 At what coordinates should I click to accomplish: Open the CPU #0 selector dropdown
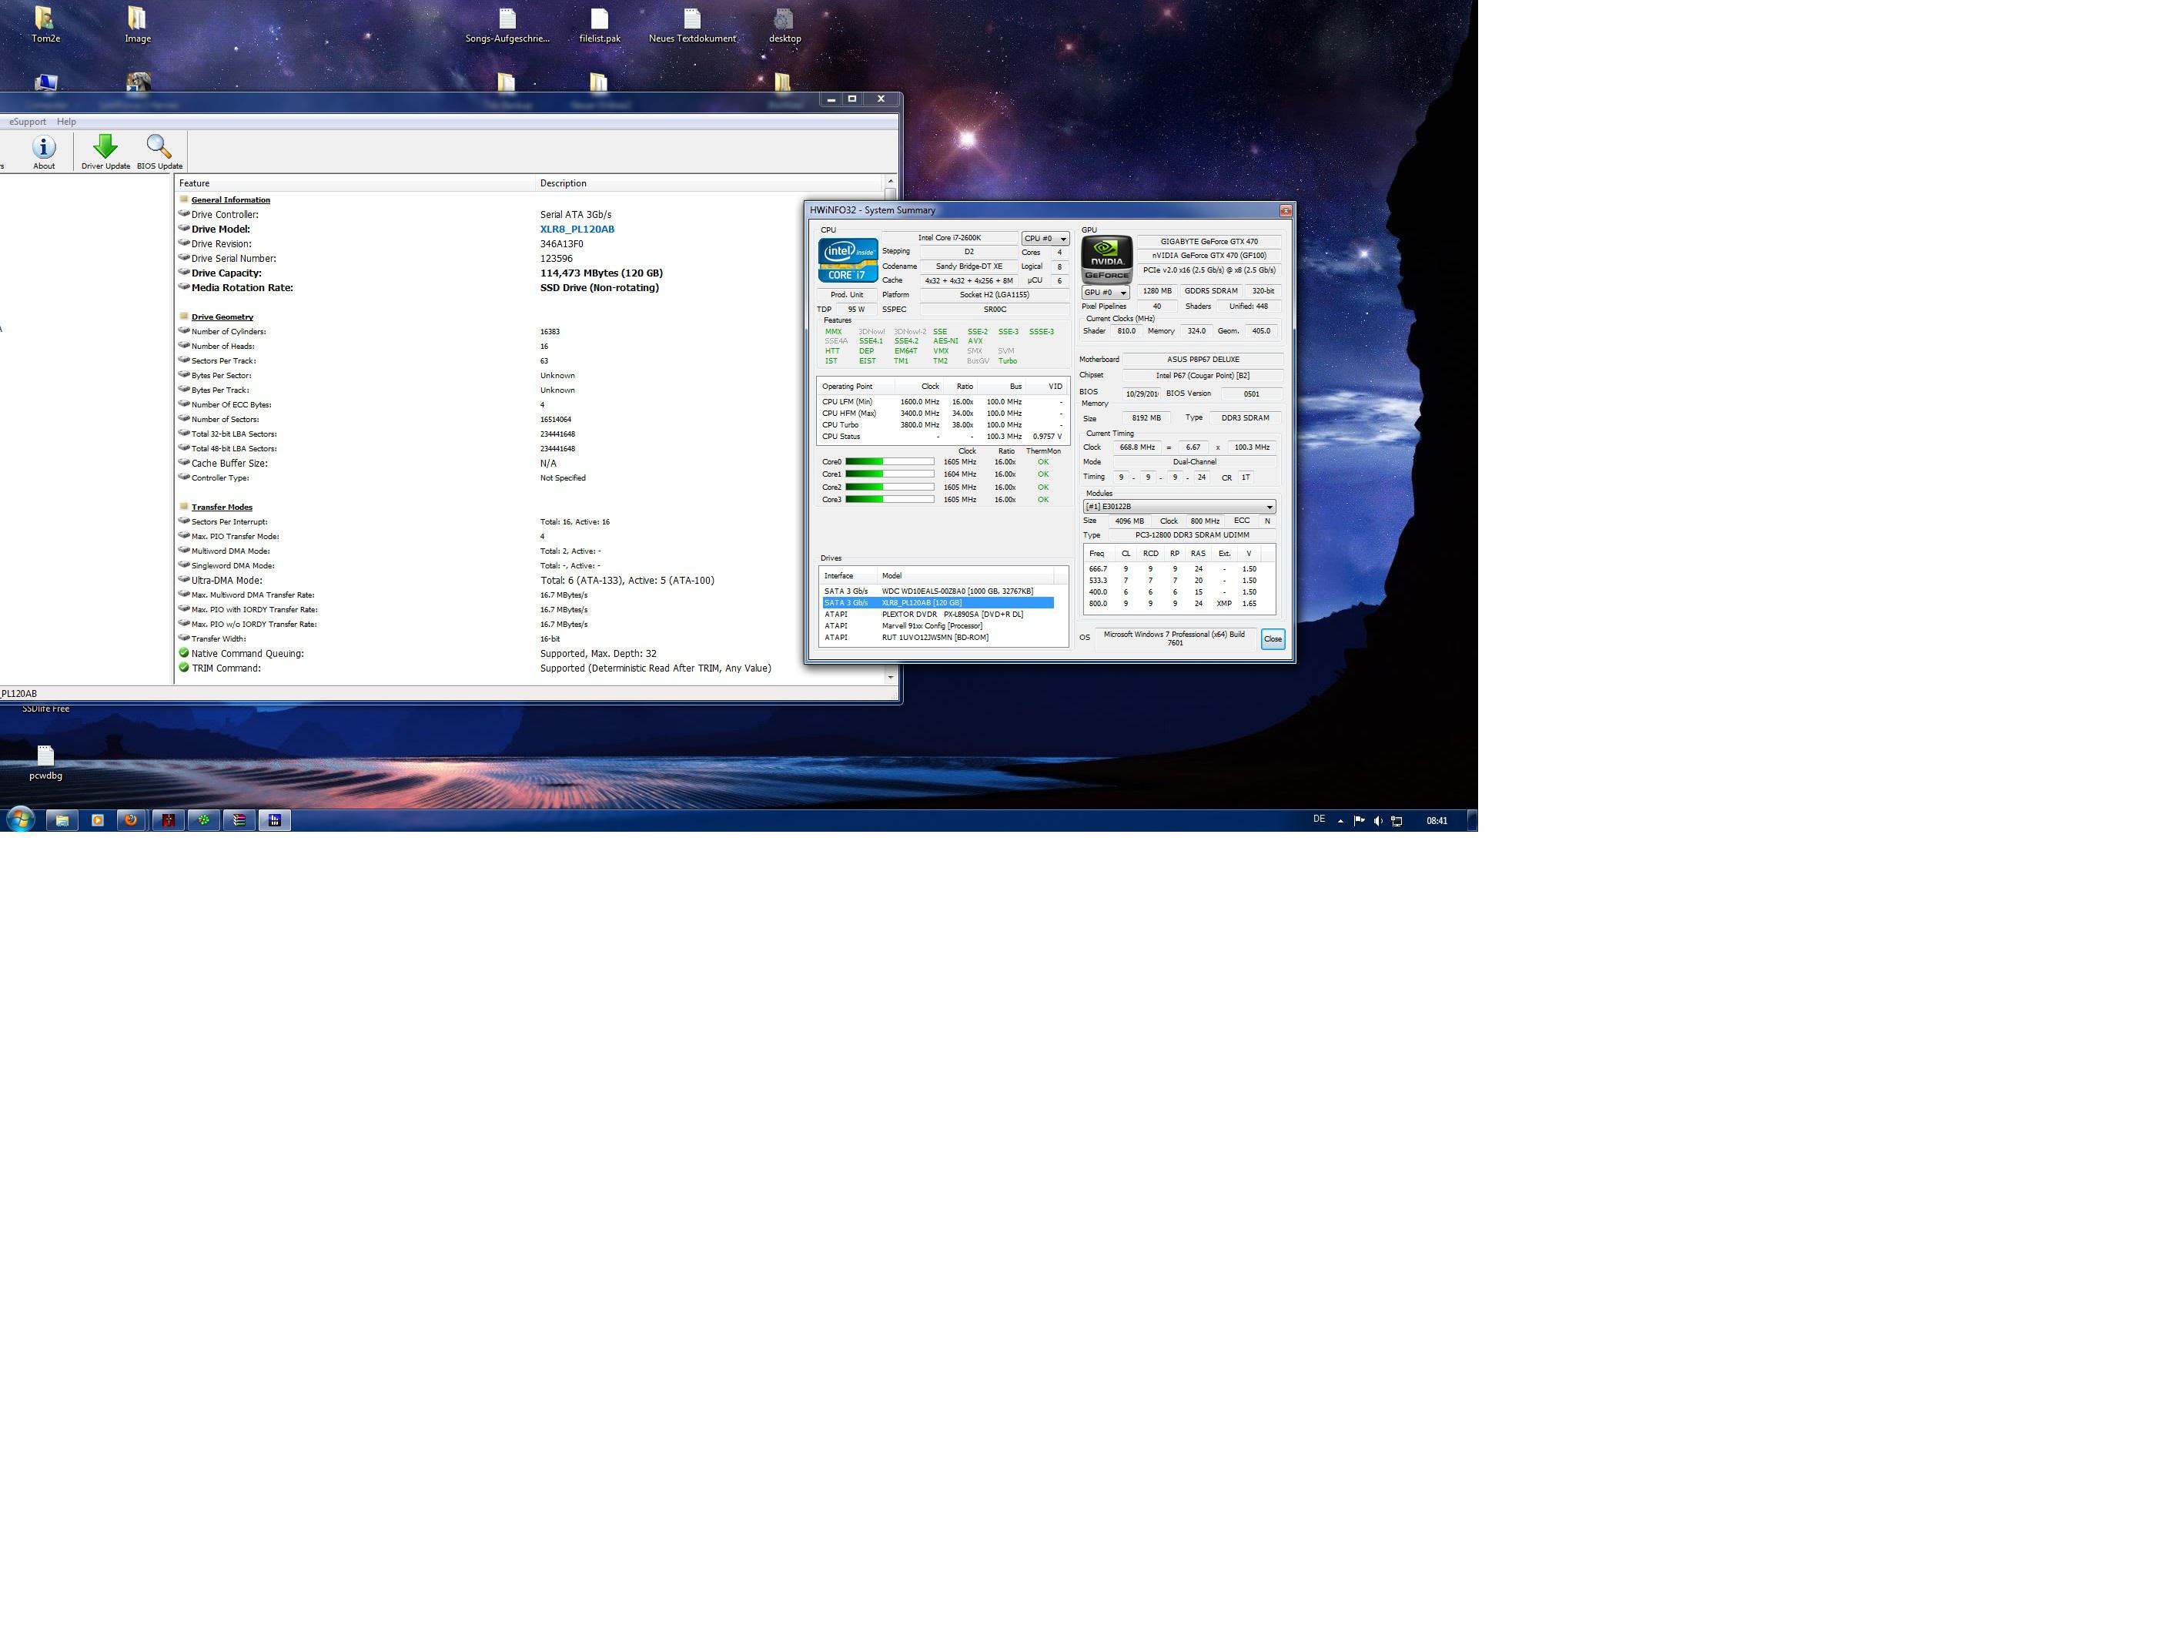1044,239
